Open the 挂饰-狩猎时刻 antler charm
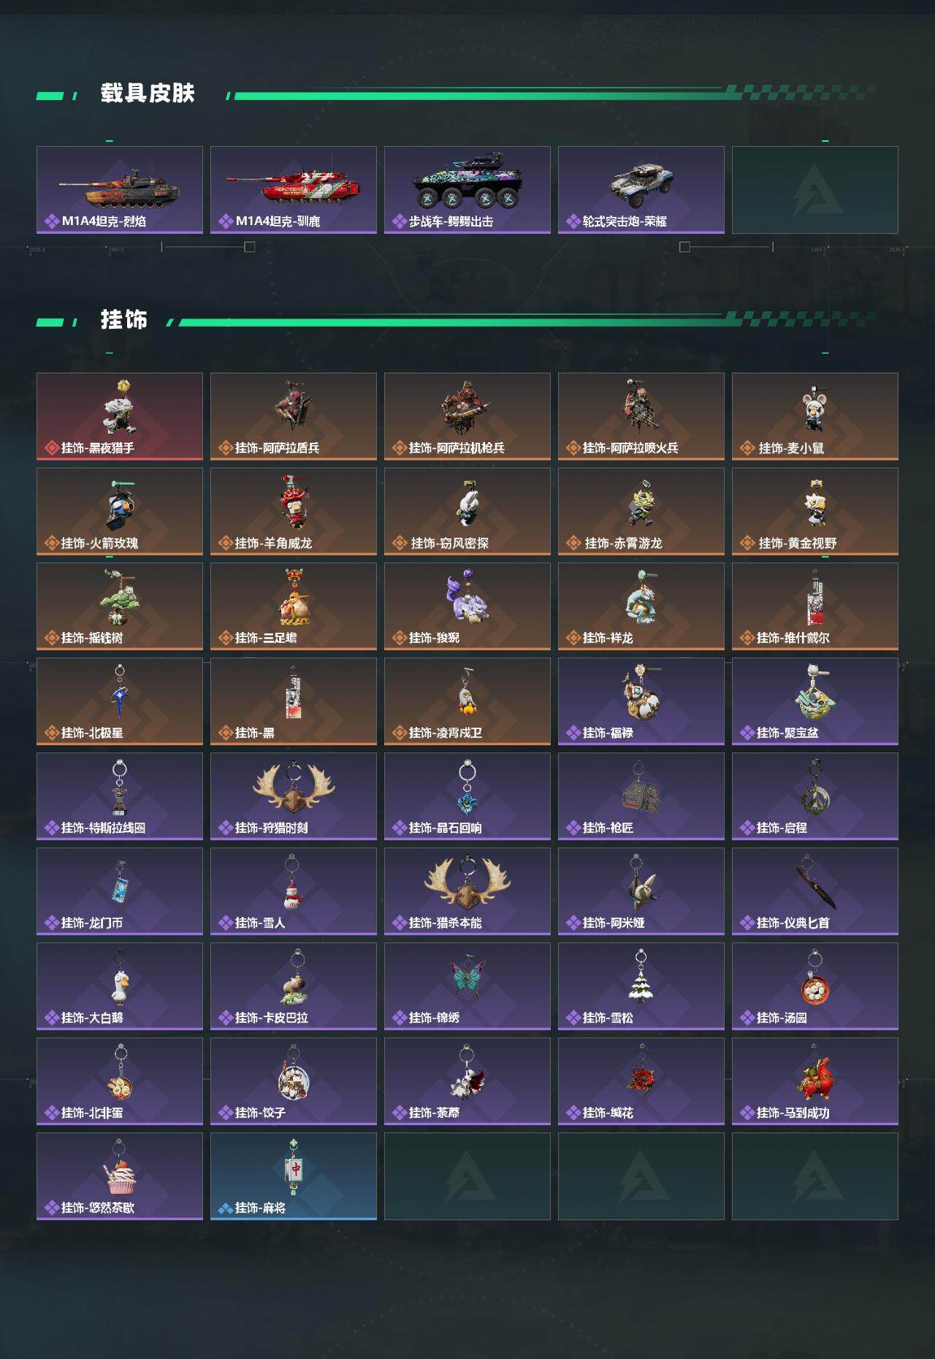The width and height of the screenshot is (935, 1359). tap(294, 796)
